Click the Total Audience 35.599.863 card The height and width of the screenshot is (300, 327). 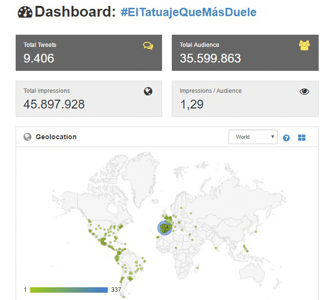coord(245,53)
